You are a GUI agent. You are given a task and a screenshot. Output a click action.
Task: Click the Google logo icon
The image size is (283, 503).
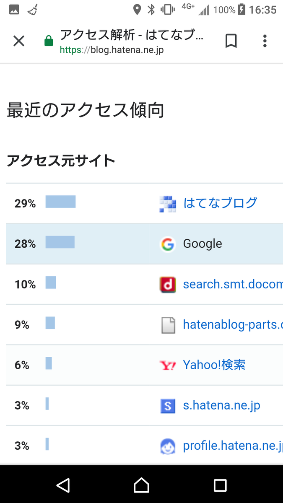[168, 244]
